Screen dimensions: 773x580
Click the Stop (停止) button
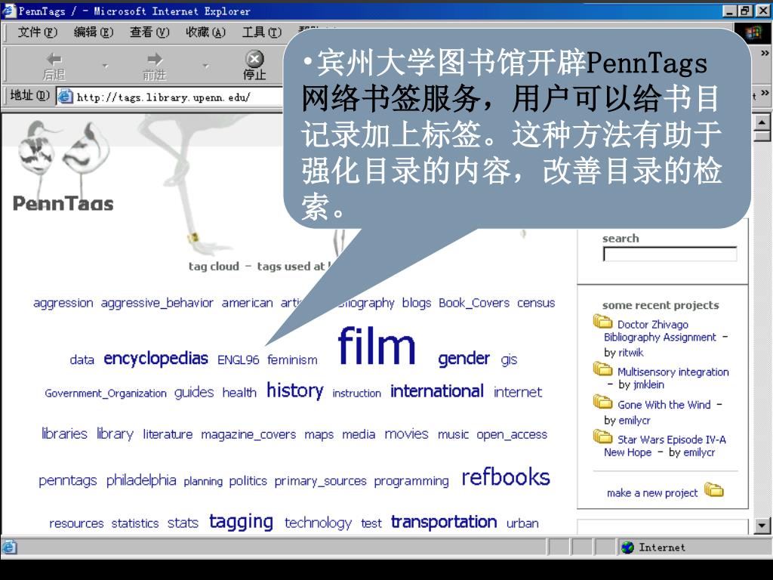pos(254,65)
